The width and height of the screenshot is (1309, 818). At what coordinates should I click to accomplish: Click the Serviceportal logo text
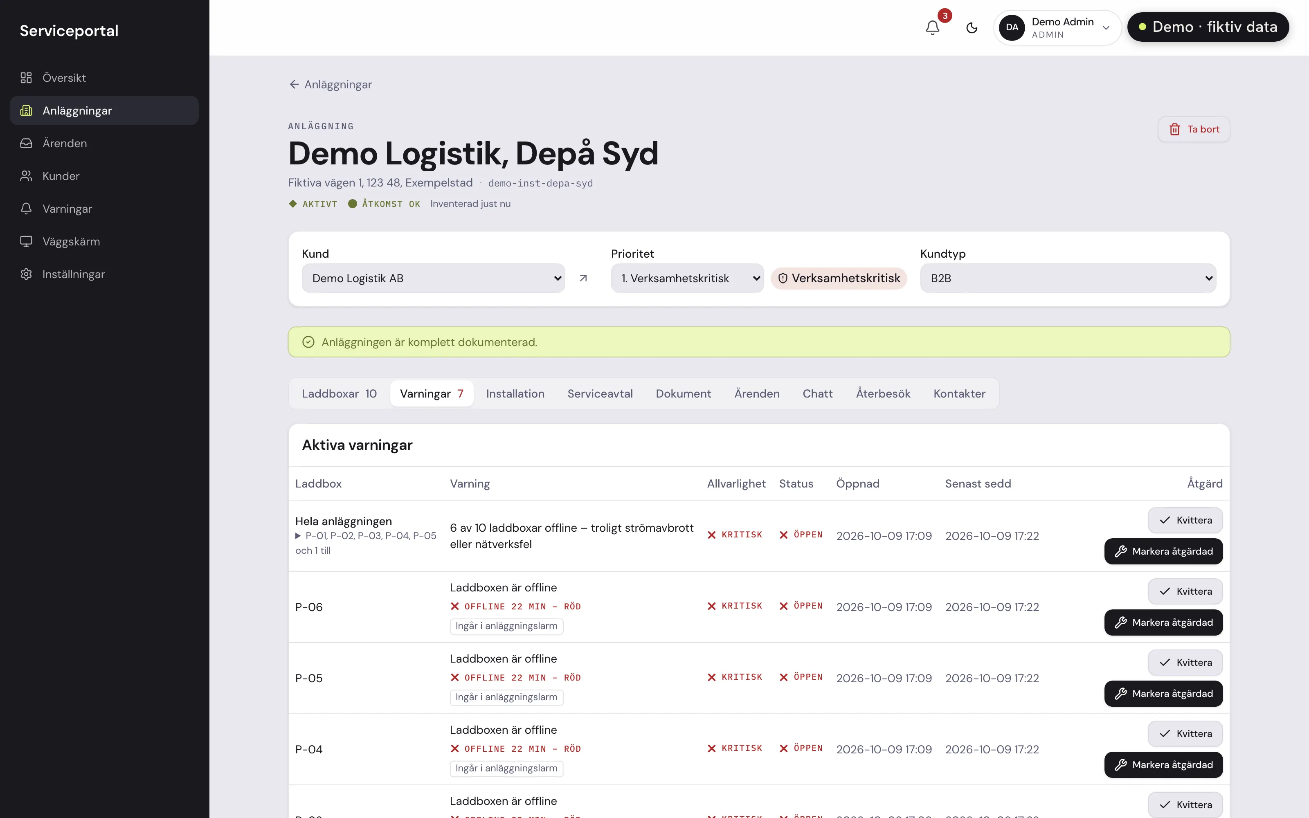coord(69,31)
